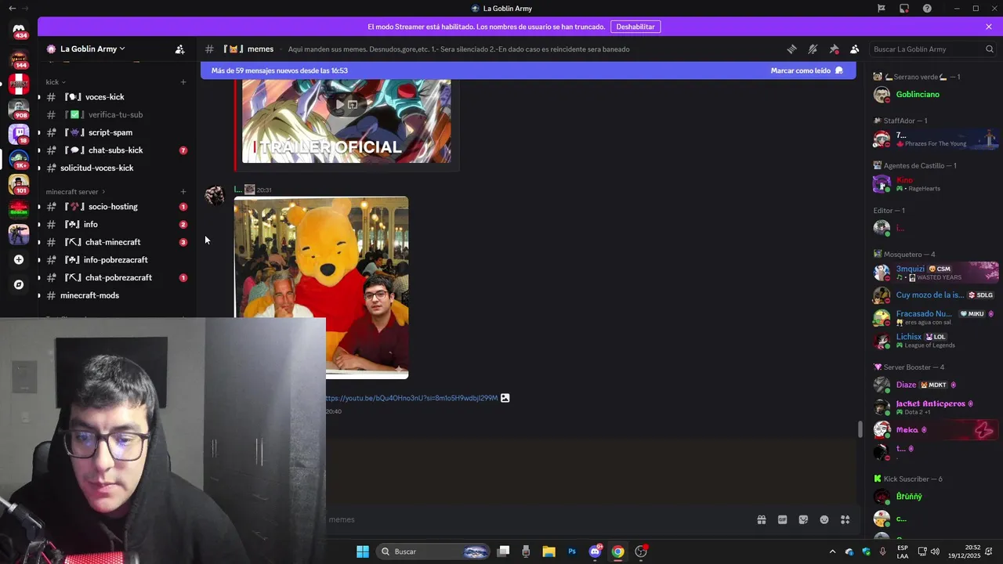The height and width of the screenshot is (564, 1003).
Task: Click the invite people icon beside server name
Action: pyautogui.click(x=179, y=49)
